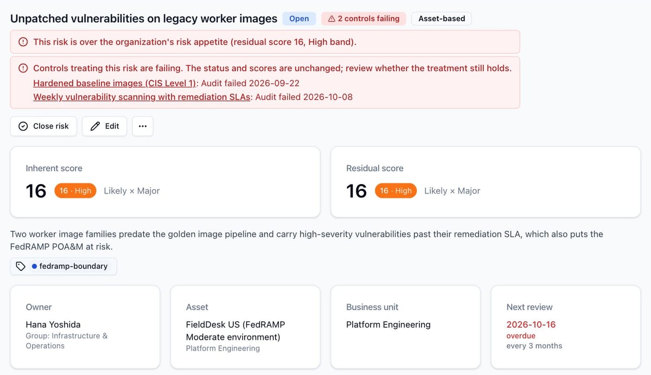Click the Inherent score label
Viewport: 651px width, 375px height.
point(54,168)
